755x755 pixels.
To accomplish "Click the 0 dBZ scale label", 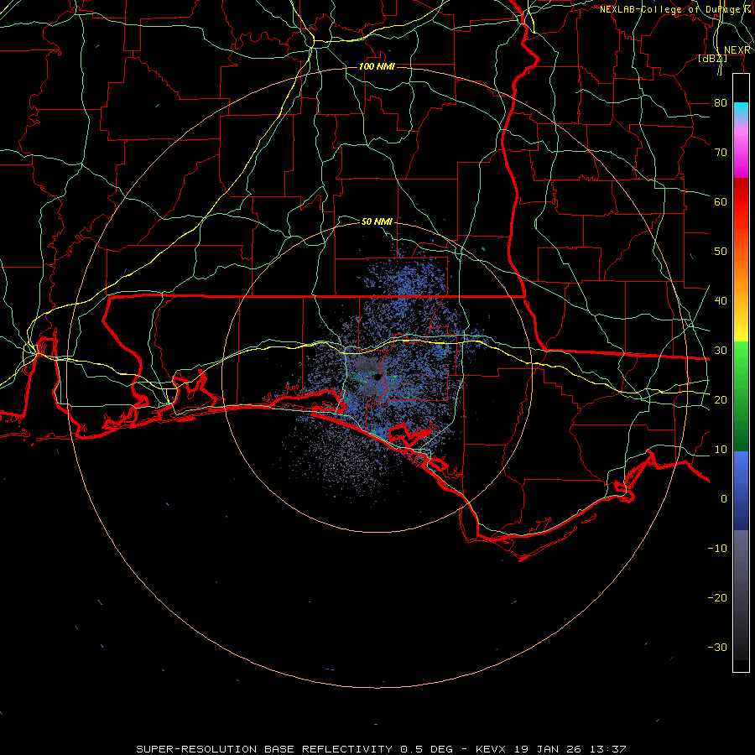I will click(x=724, y=499).
